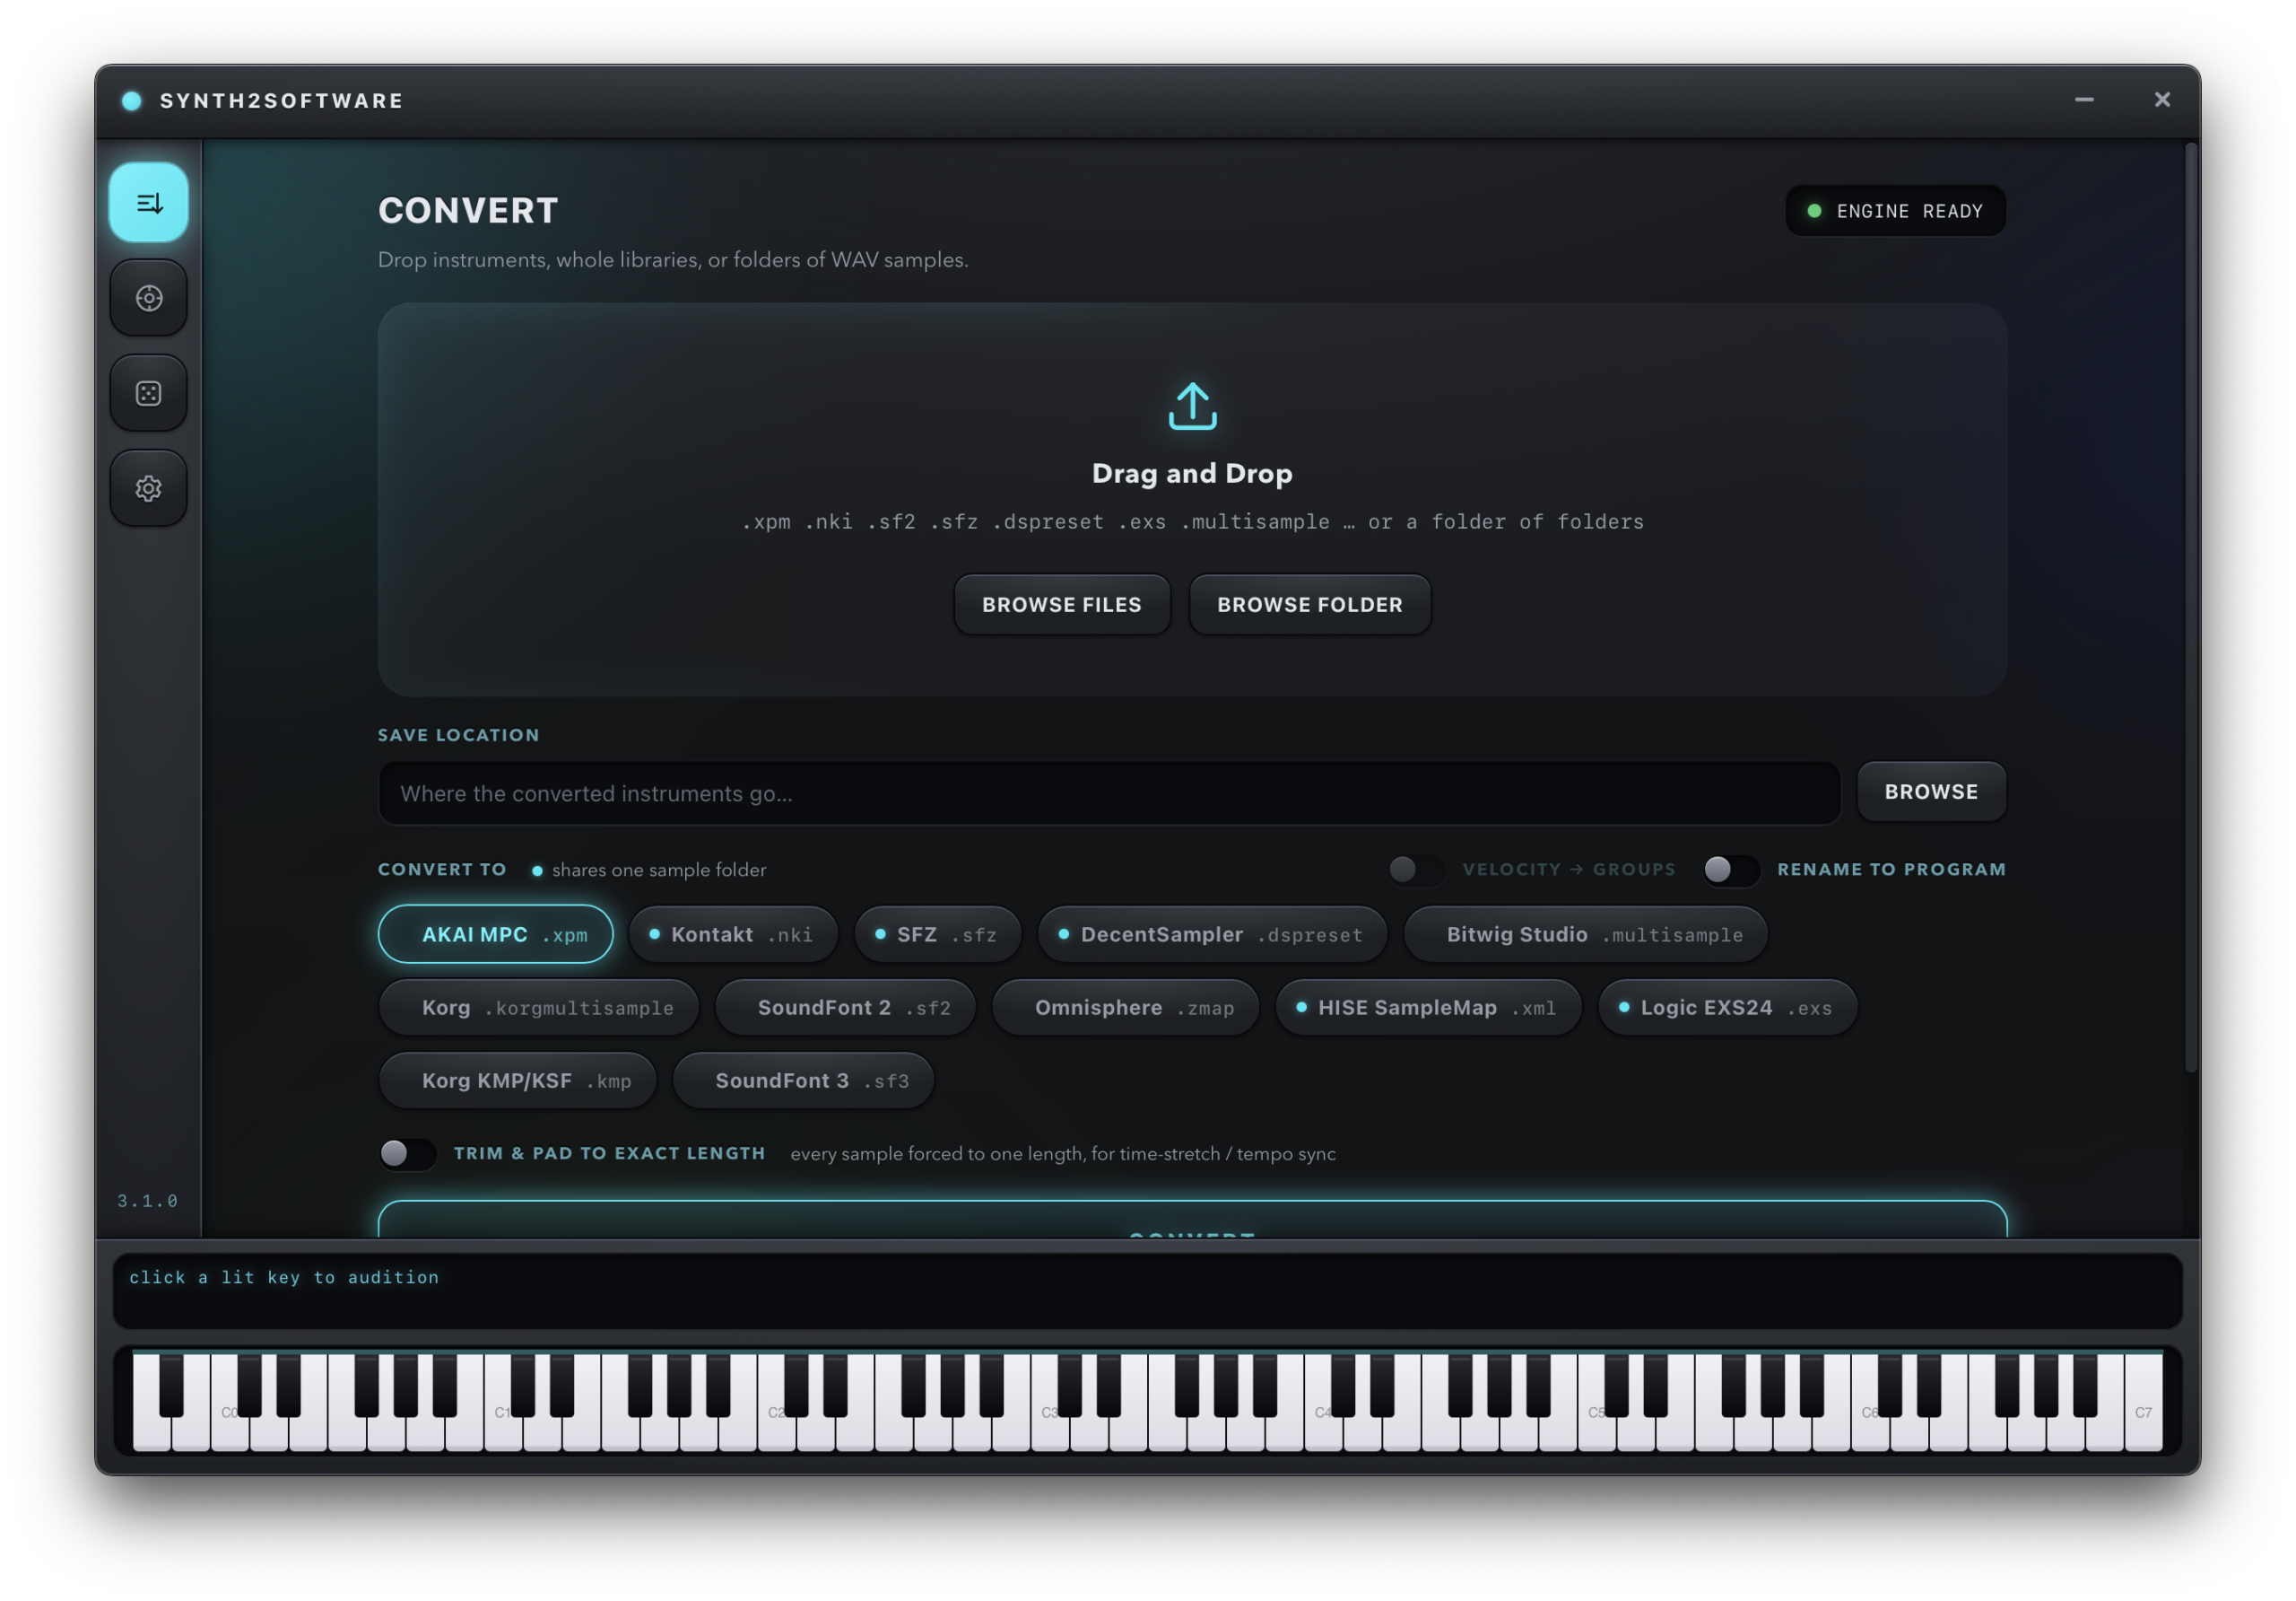Browse for a save location

tap(1931, 792)
